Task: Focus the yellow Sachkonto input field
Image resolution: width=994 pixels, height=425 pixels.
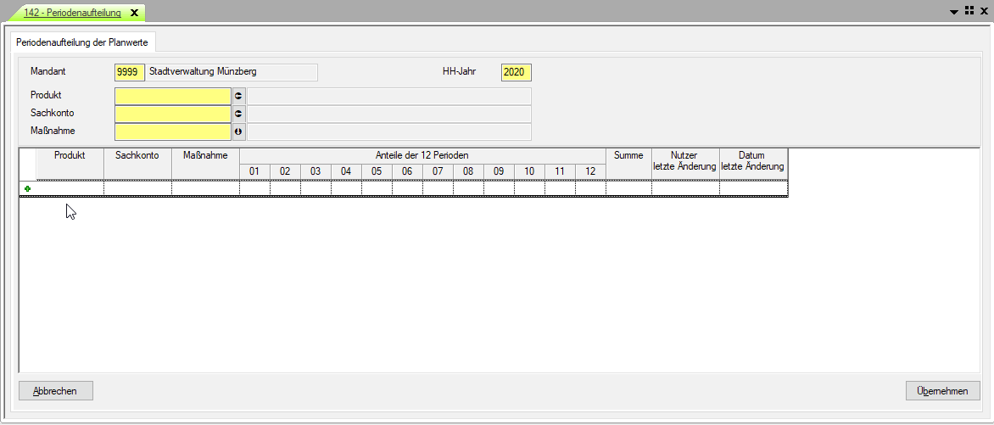Action: (173, 114)
